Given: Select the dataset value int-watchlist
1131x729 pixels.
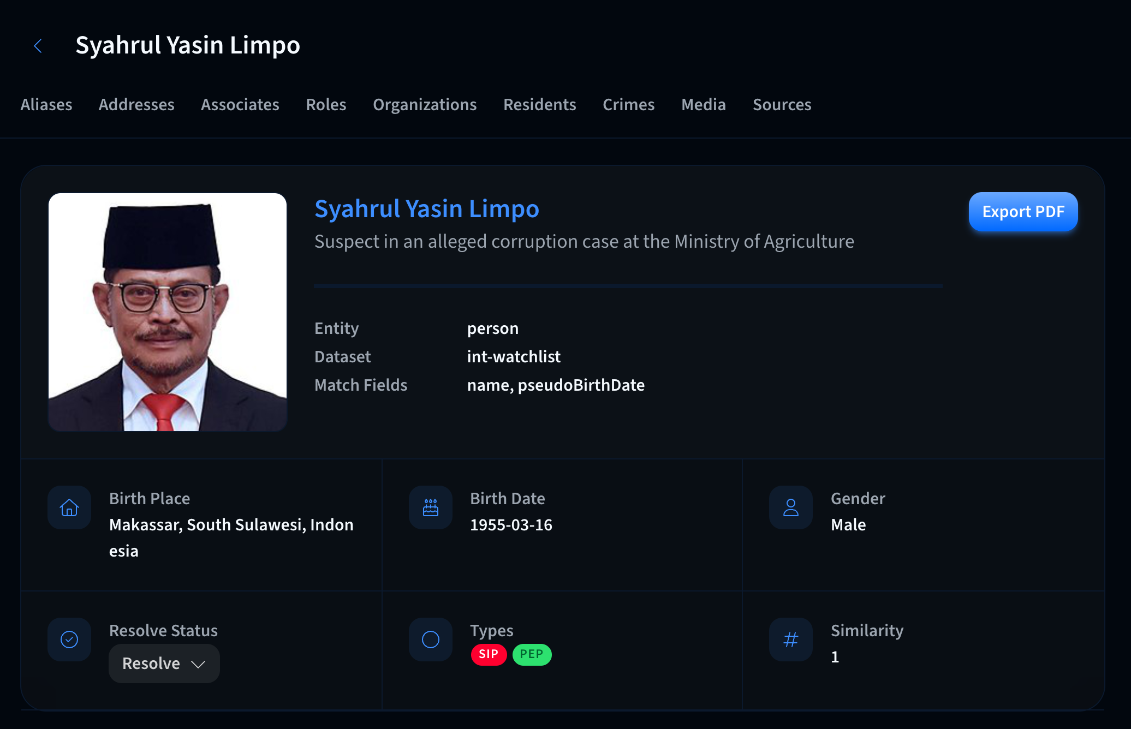Looking at the screenshot, I should point(514,357).
